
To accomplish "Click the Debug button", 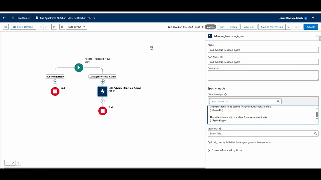I will [233, 27].
